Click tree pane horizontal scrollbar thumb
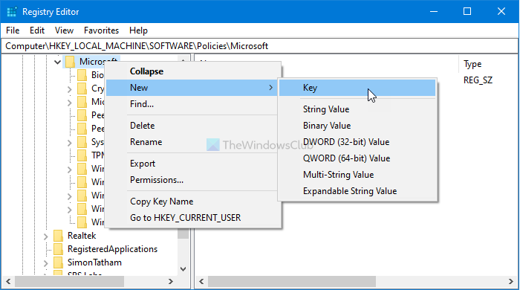 click(70, 281)
